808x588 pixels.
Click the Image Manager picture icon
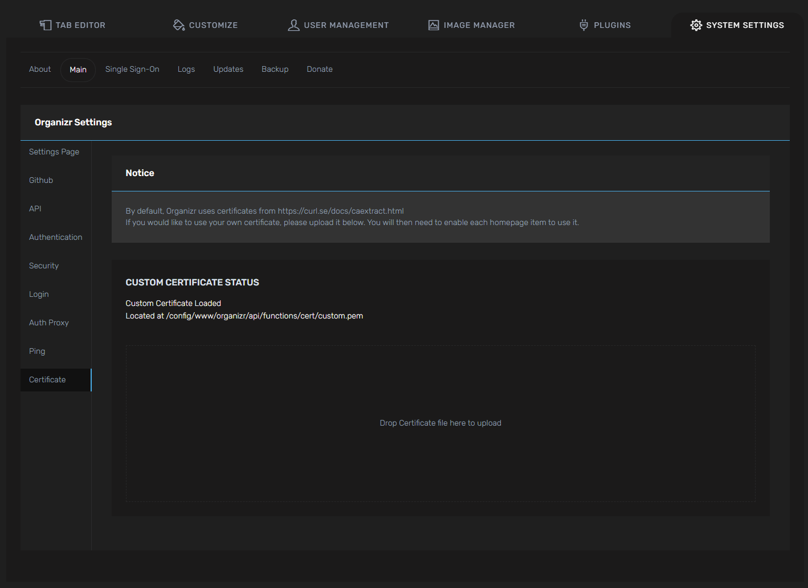(434, 24)
